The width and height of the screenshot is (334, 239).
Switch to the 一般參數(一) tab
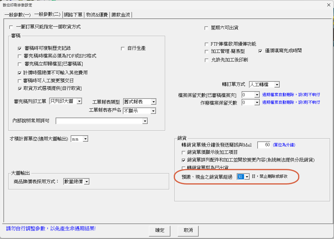pyautogui.click(x=17, y=15)
